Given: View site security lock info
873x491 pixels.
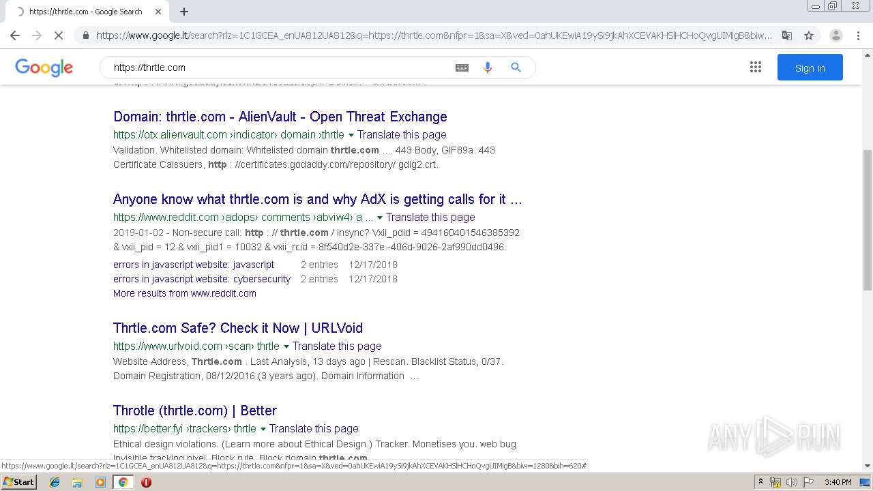Looking at the screenshot, I should pos(85,35).
